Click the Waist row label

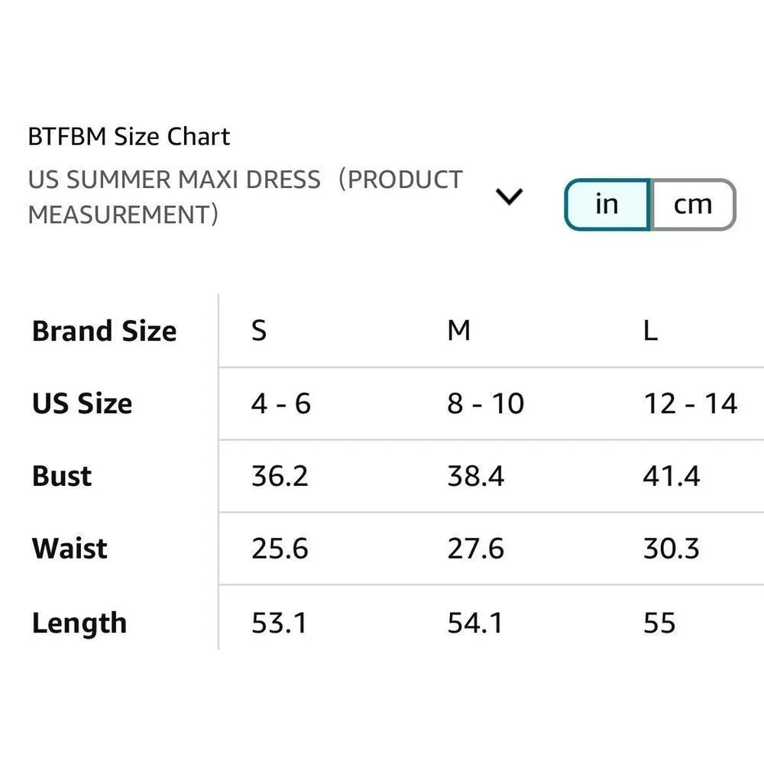click(x=70, y=549)
